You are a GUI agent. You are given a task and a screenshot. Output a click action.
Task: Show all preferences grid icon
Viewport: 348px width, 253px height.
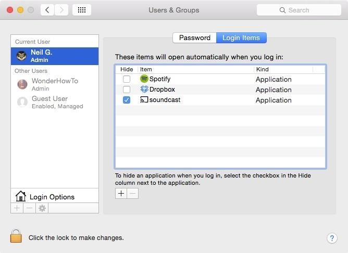pos(82,10)
